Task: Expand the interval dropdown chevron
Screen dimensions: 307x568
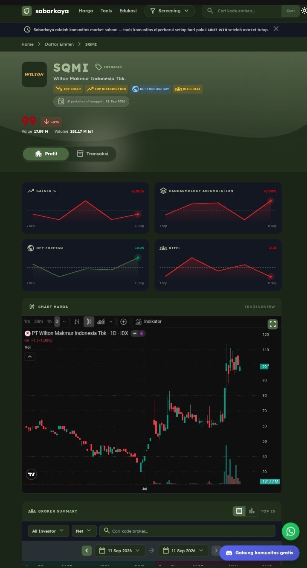Action: click(64, 322)
